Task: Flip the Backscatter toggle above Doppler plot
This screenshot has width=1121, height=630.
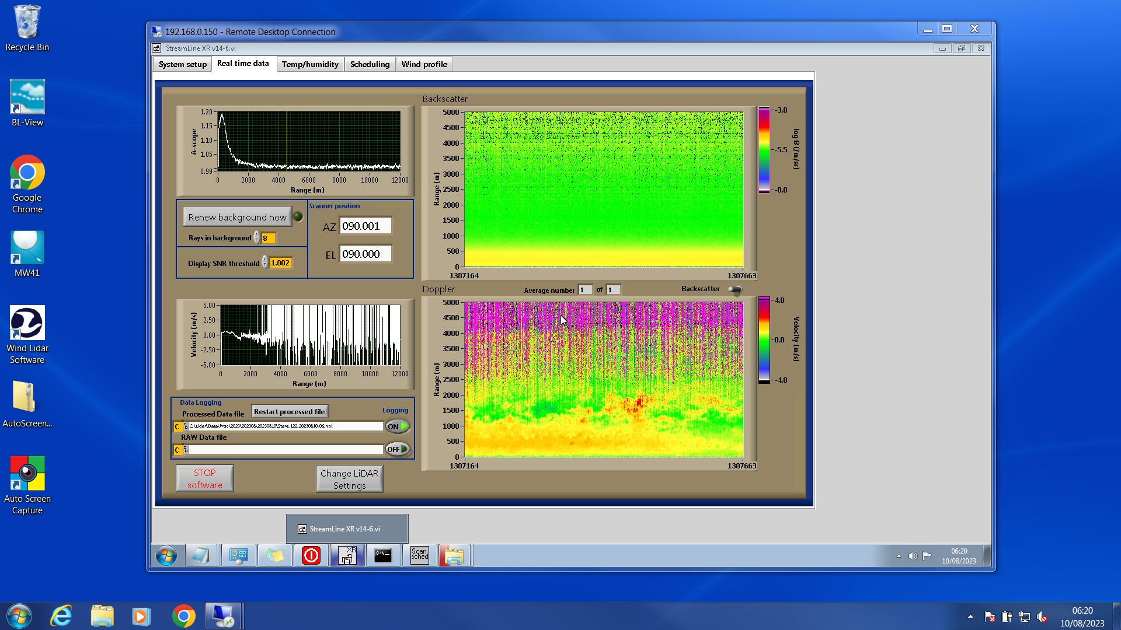Action: coord(734,289)
